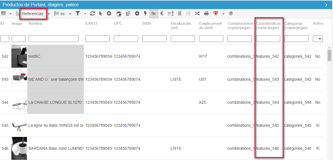Click the add product plus icon
The height and width of the screenshot is (160, 333).
(x=109, y=13)
